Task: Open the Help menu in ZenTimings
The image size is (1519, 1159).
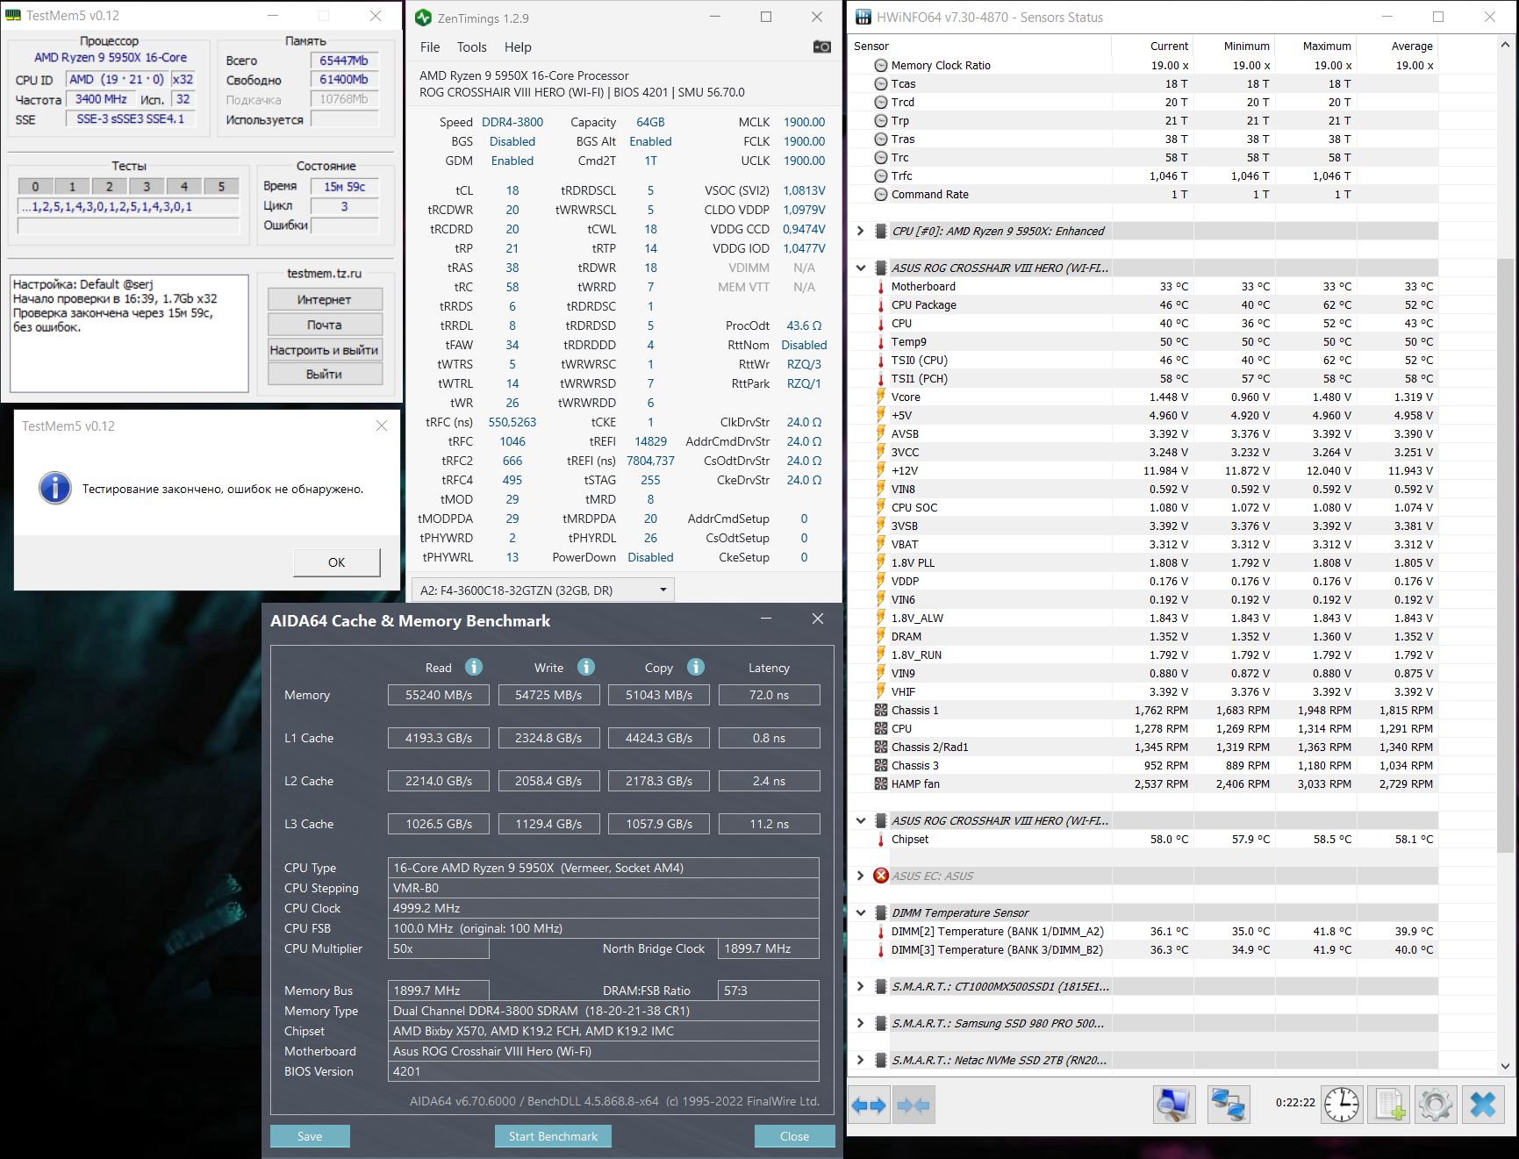Action: click(518, 47)
